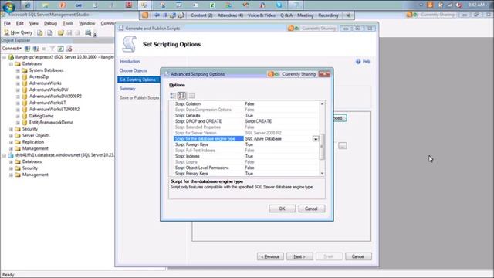Open the Tools menu

pos(68,23)
